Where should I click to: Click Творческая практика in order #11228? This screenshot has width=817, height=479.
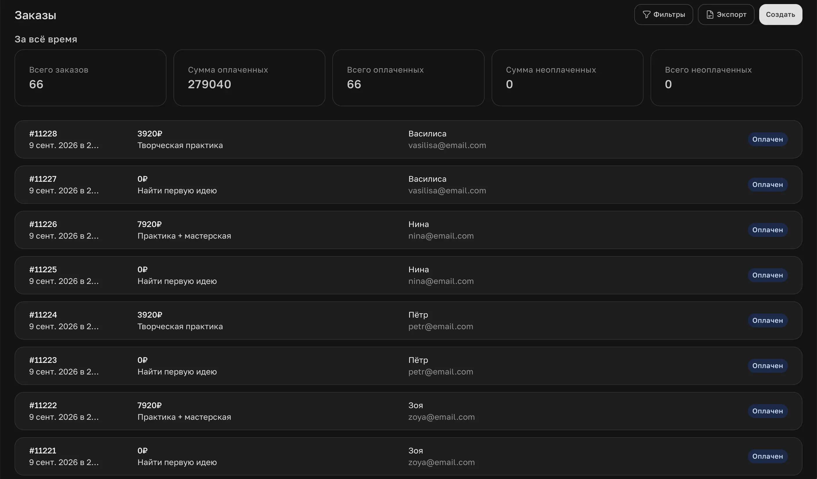click(x=180, y=145)
